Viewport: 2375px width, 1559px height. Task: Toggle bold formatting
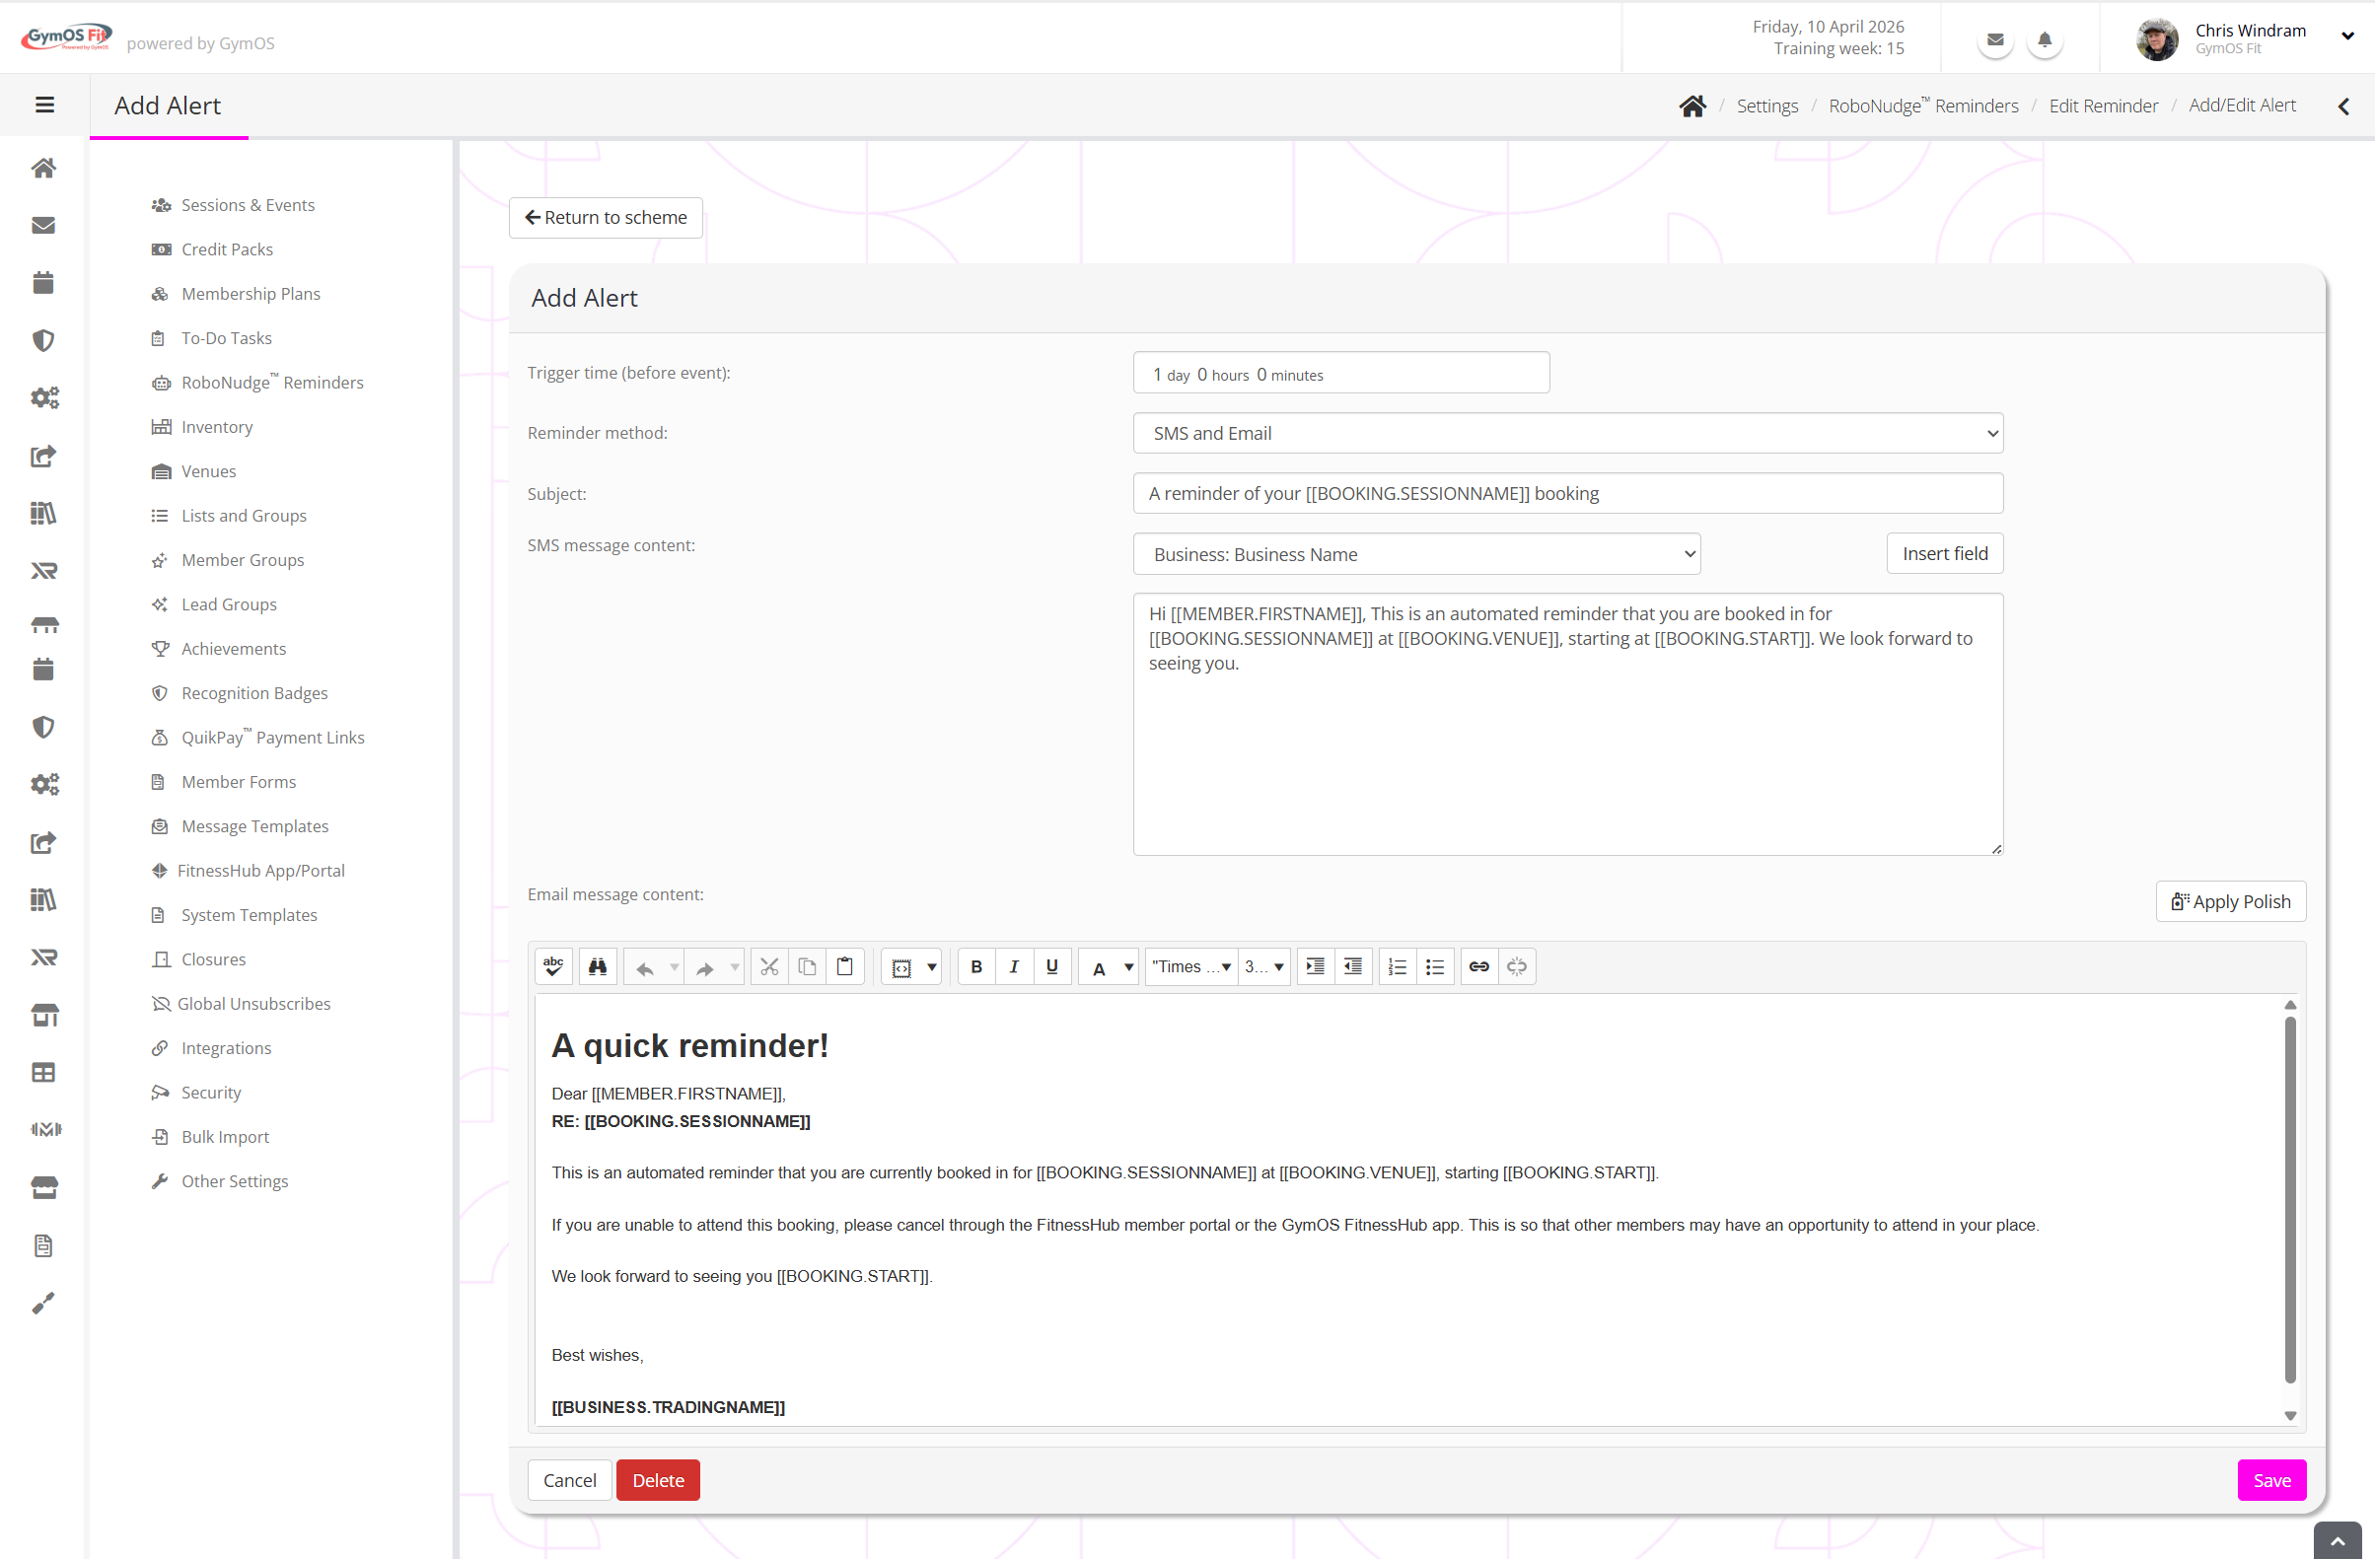point(976,966)
